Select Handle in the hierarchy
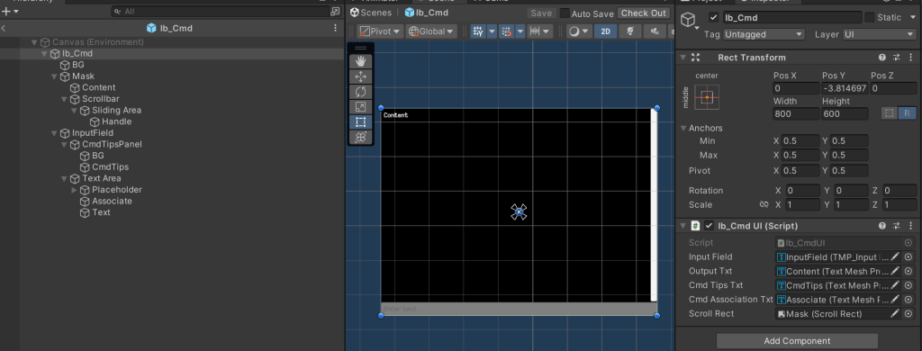Screen dimensions: 922x351 116,121
